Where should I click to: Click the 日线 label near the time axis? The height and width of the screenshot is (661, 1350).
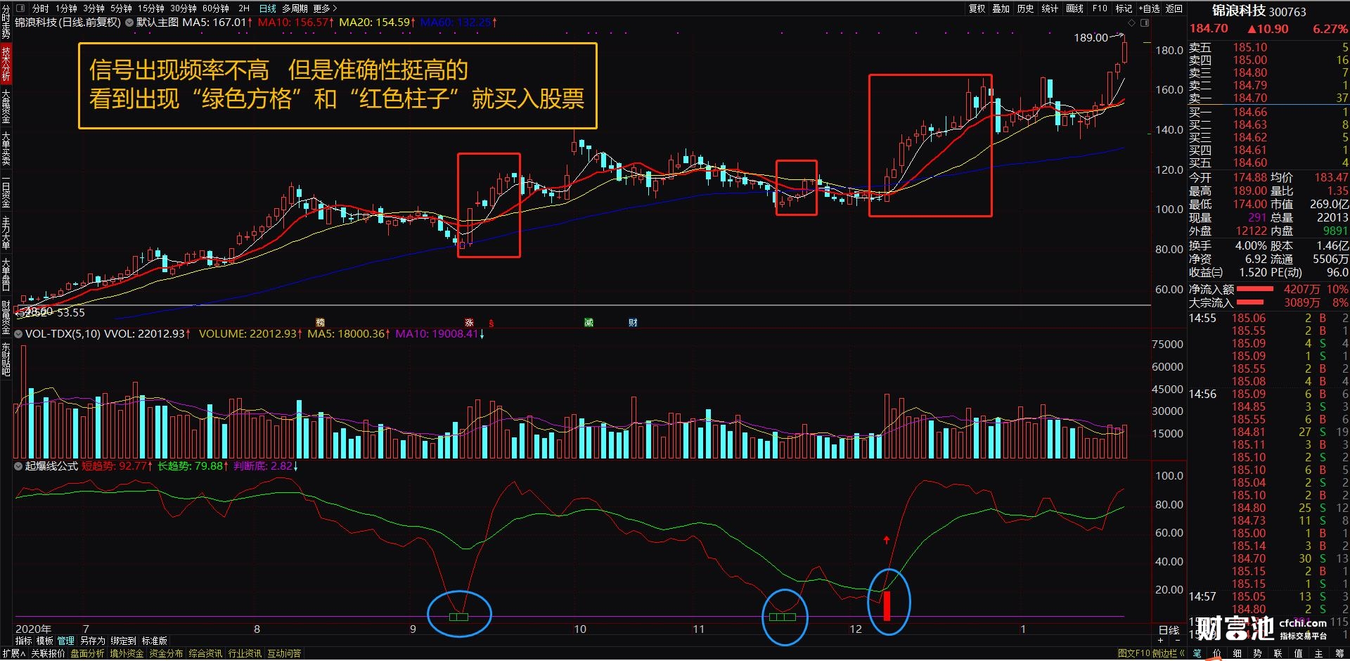click(1169, 630)
